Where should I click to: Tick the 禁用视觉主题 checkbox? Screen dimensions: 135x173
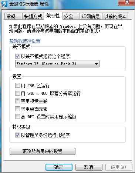point(17,101)
